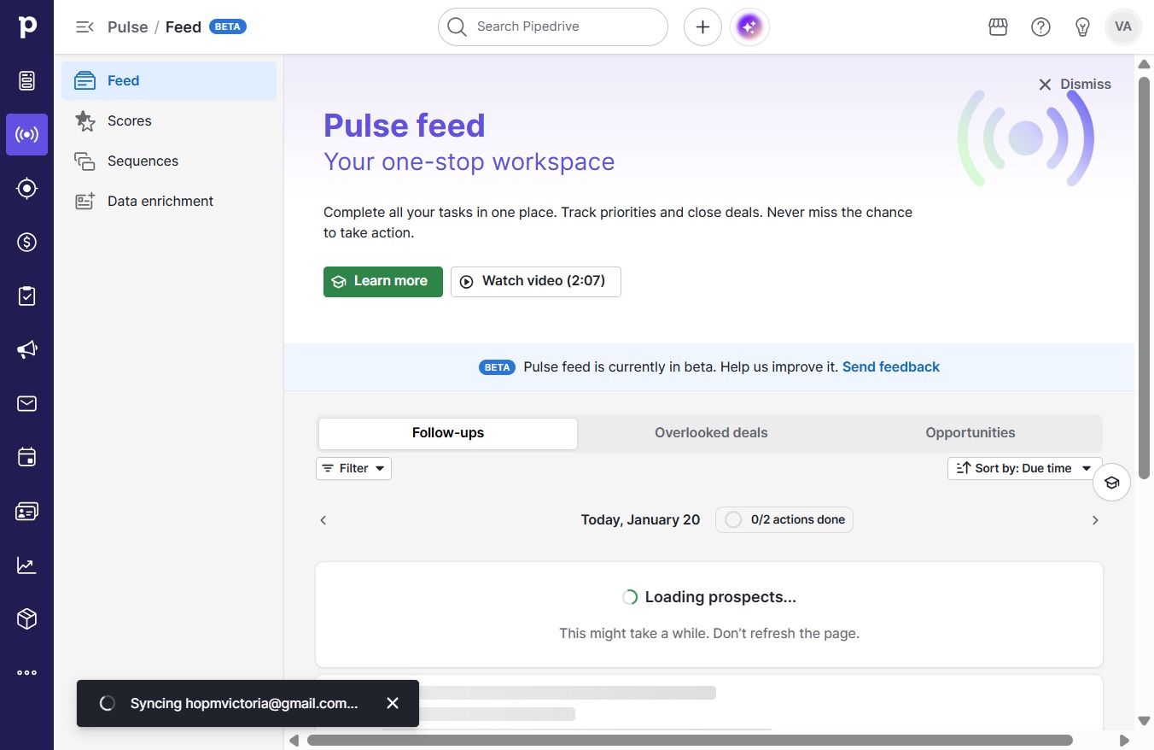This screenshot has width=1154, height=750.
Task: Click the plus quick-add button
Action: 702,27
